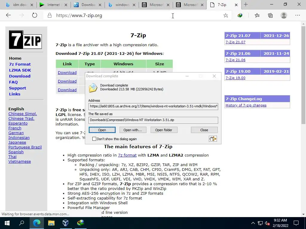
Task: Click the folder icon in the download dialog
Action: [93, 88]
